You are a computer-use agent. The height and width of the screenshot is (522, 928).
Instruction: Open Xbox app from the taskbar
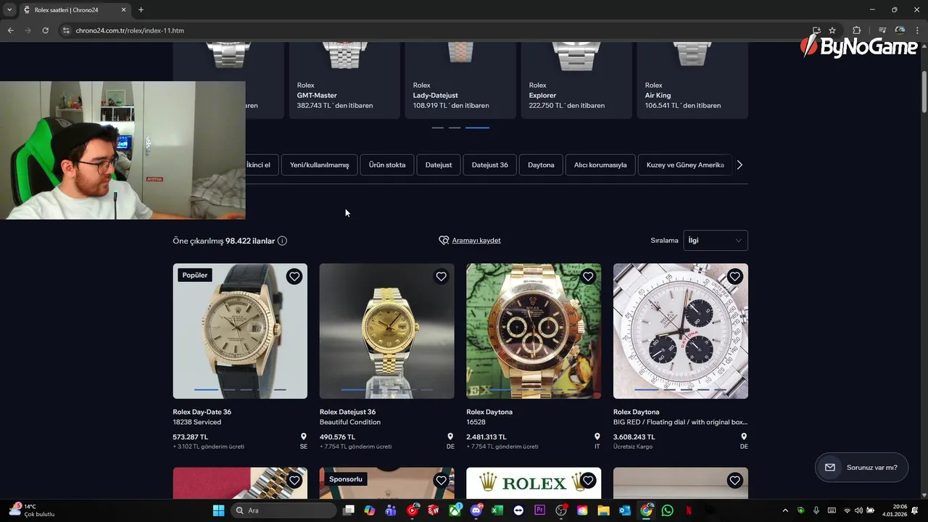(455, 510)
